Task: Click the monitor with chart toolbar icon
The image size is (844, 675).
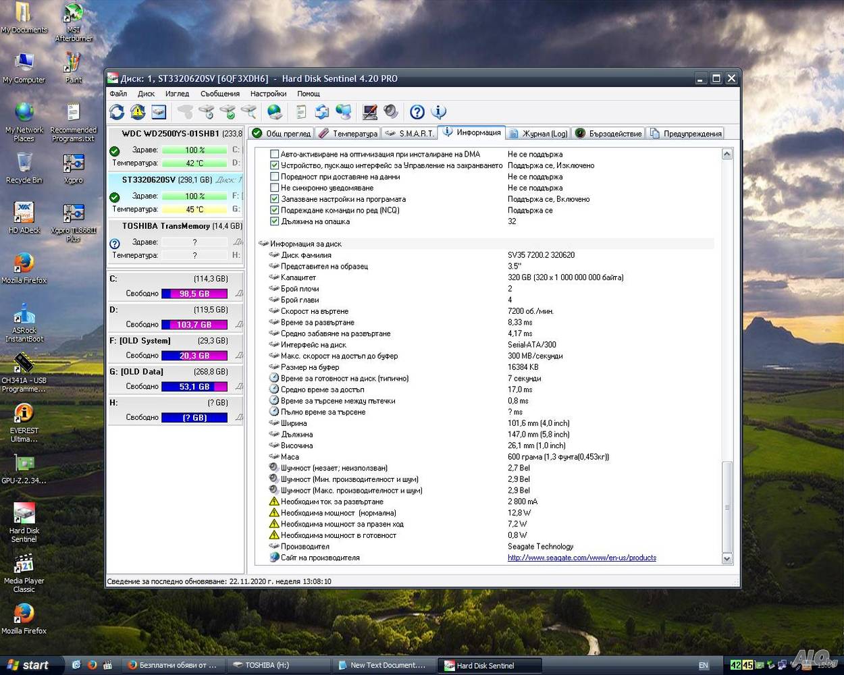Action: coord(369,112)
